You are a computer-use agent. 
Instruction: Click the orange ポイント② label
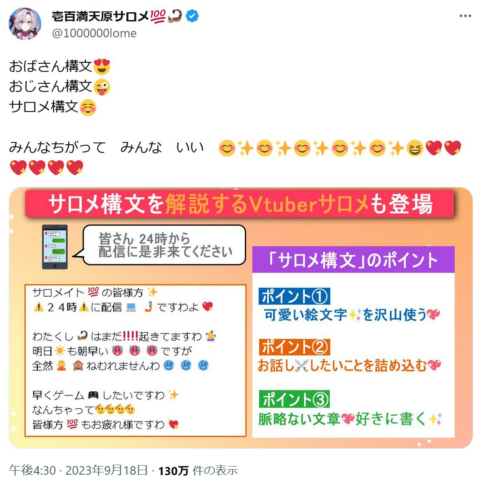coord(294,347)
